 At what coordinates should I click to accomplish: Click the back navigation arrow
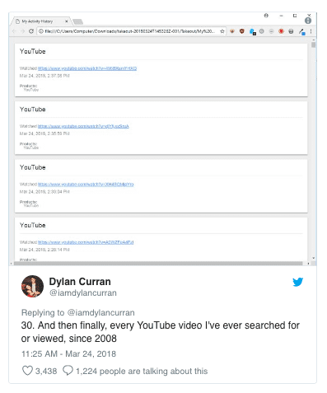pyautogui.click(x=14, y=31)
